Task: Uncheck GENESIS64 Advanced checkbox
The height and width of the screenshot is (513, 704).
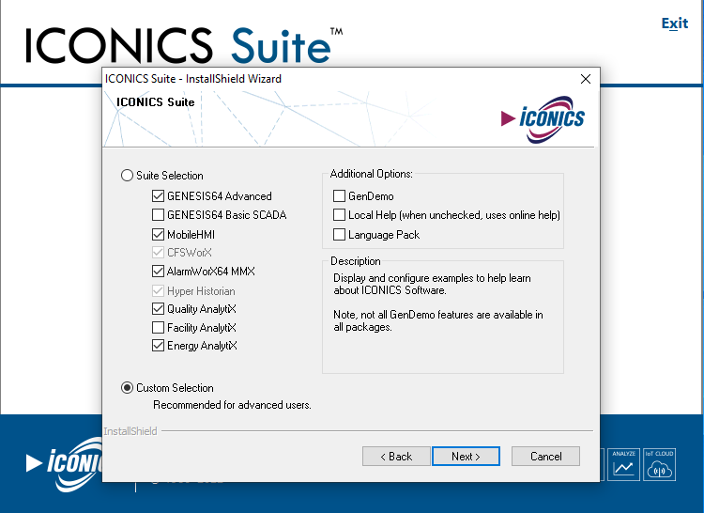Action: pos(158,195)
